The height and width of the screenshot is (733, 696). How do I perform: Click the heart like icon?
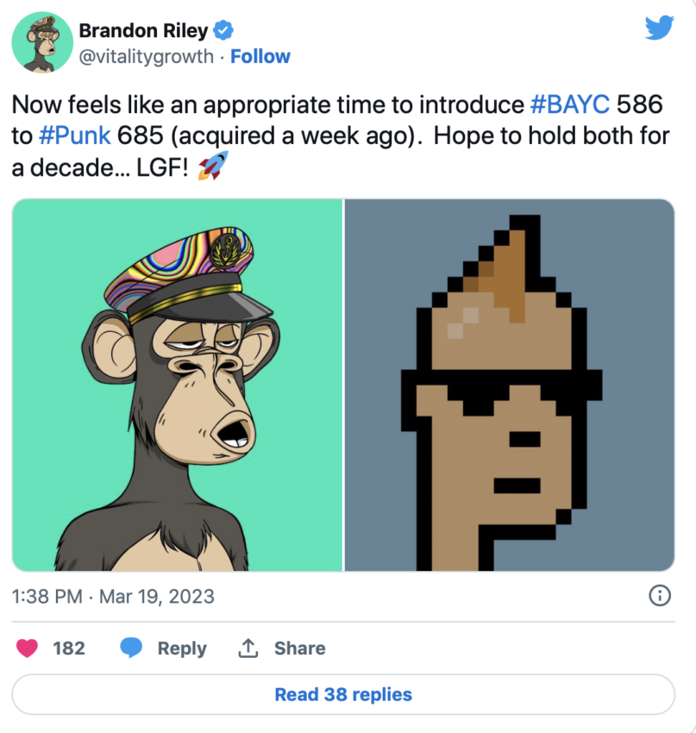pyautogui.click(x=27, y=648)
